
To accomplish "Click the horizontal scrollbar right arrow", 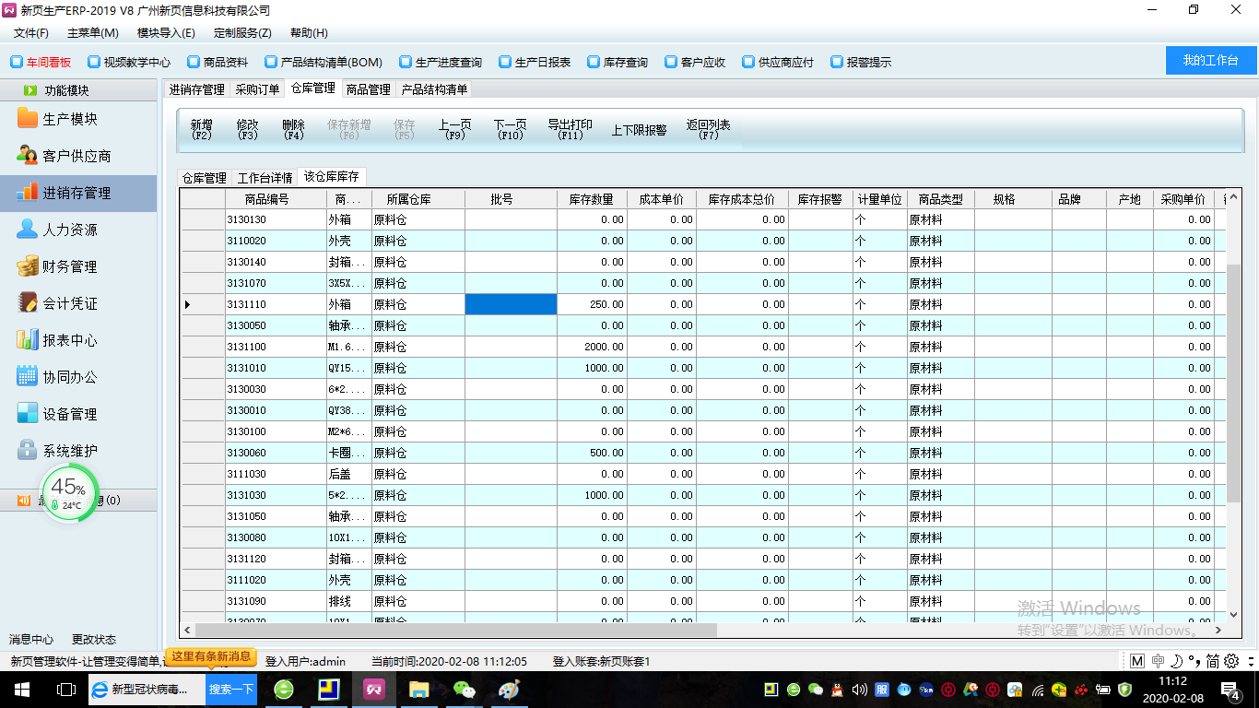I will click(1218, 631).
